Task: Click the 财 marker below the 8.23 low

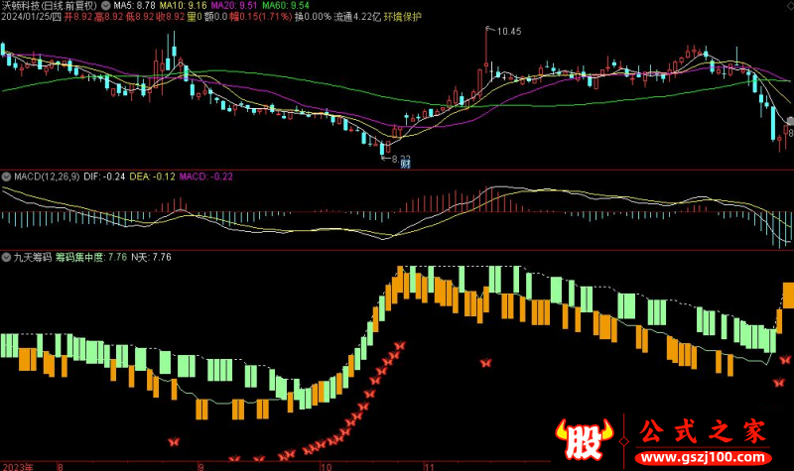Action: pyautogui.click(x=405, y=165)
